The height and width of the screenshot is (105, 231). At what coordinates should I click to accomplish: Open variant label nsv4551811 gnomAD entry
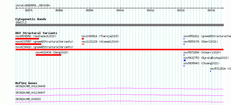[x=207, y=36]
